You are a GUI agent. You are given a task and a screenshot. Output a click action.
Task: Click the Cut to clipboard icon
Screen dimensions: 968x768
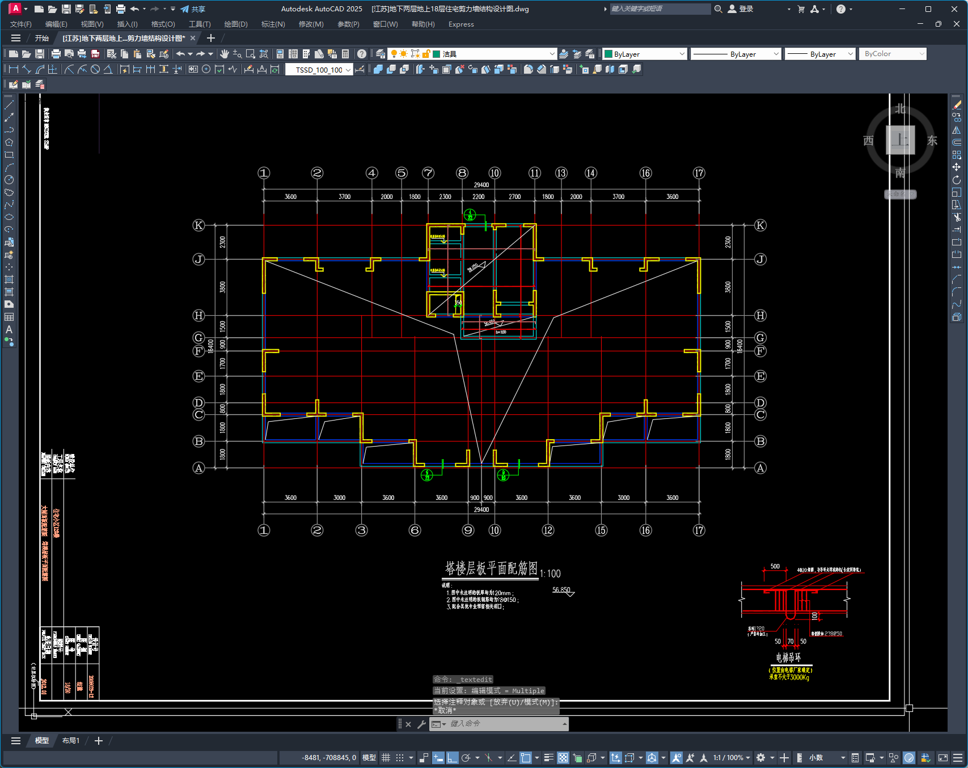(x=112, y=54)
